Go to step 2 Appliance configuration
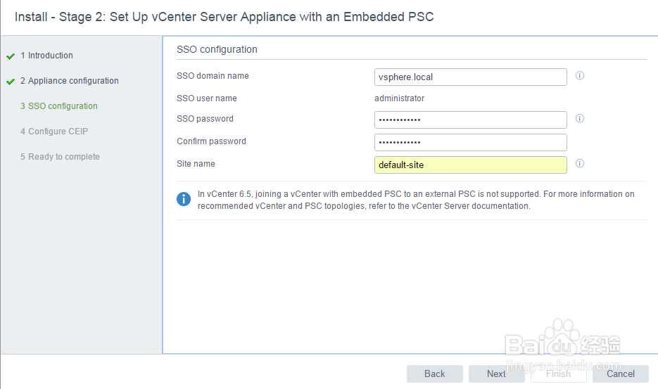Image resolution: width=658 pixels, height=389 pixels. click(x=69, y=81)
